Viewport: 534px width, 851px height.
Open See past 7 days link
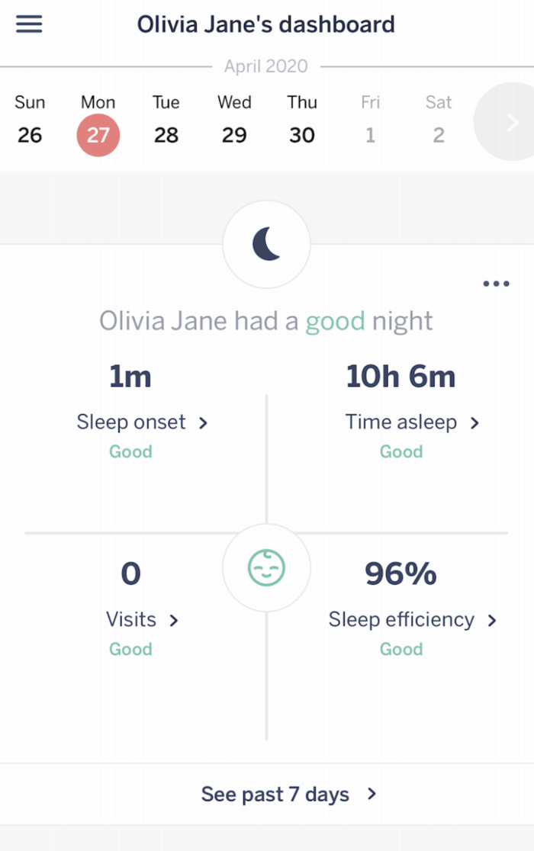[275, 795]
